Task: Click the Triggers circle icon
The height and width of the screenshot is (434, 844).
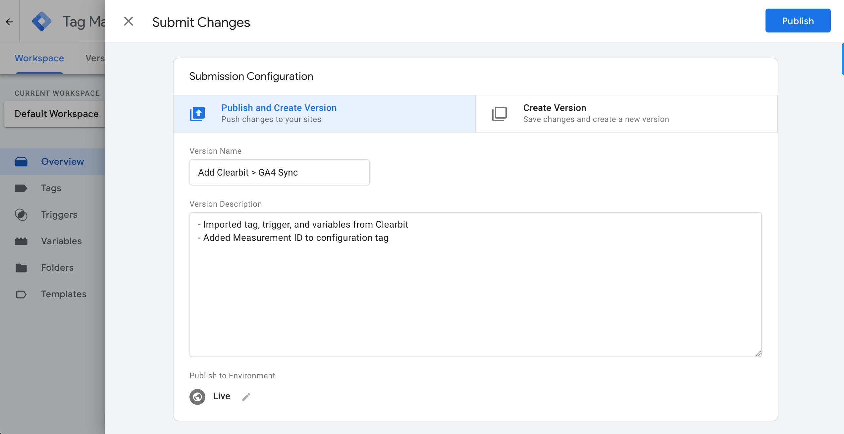Action: pos(21,215)
